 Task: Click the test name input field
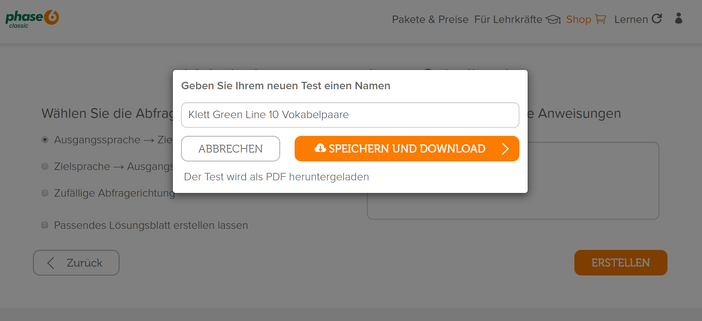[x=350, y=115]
